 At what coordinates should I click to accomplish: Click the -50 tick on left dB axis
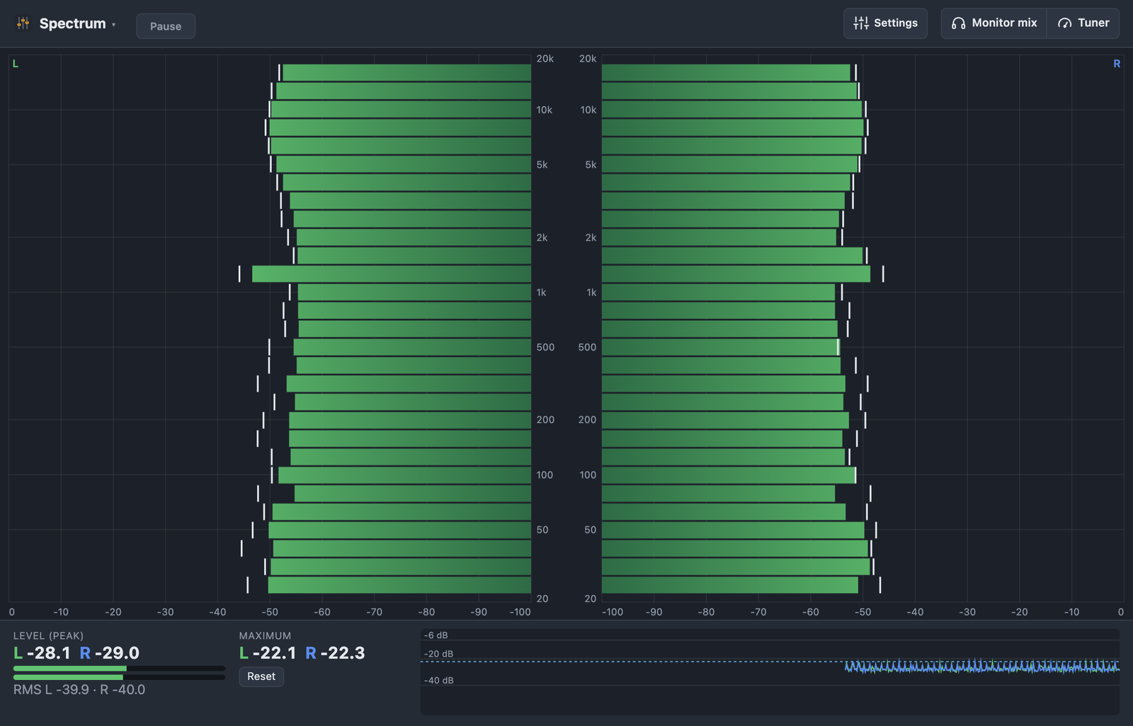[270, 612]
